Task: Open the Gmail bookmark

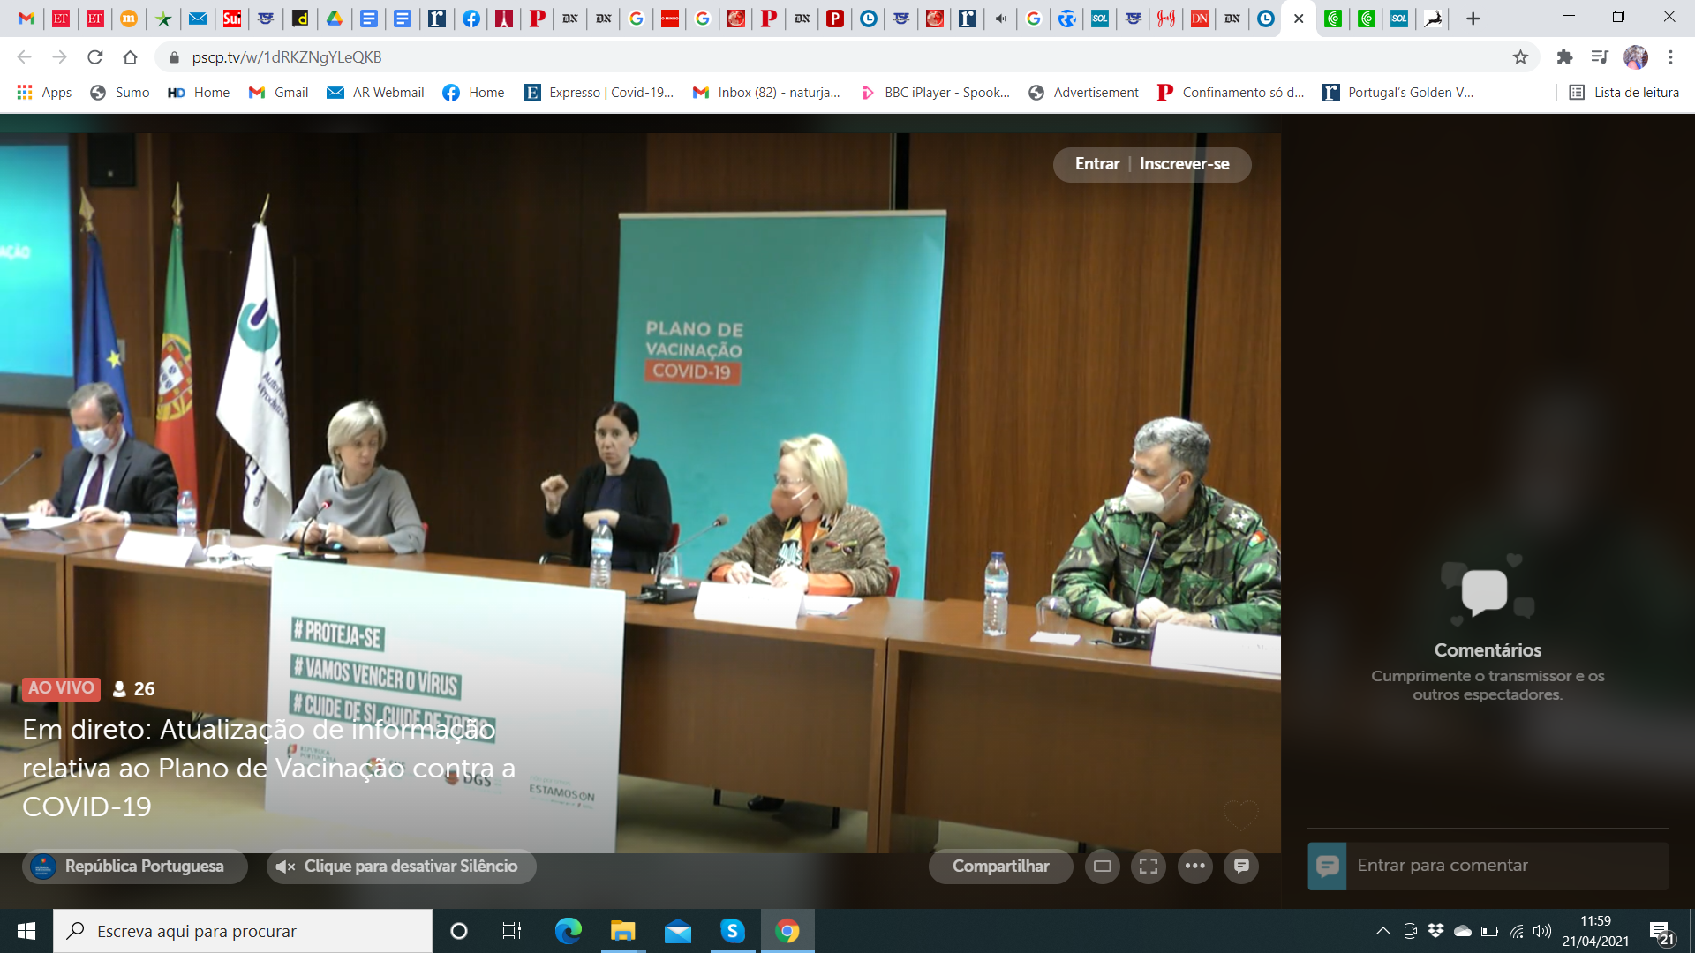Action: tap(279, 93)
